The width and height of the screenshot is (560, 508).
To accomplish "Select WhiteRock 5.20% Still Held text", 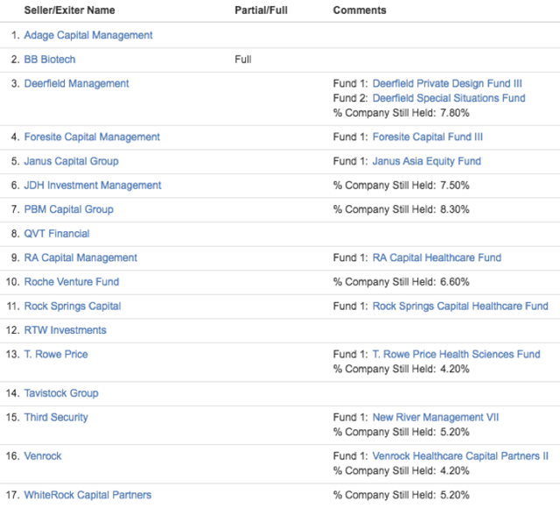I will pyautogui.click(x=401, y=495).
